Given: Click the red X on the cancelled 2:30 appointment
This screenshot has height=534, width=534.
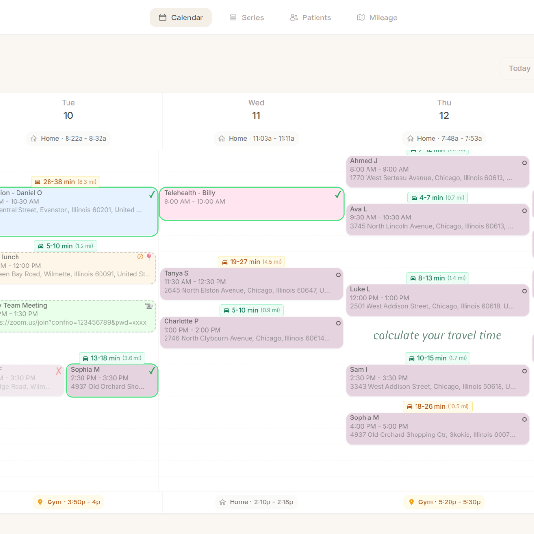Looking at the screenshot, I should point(58,371).
